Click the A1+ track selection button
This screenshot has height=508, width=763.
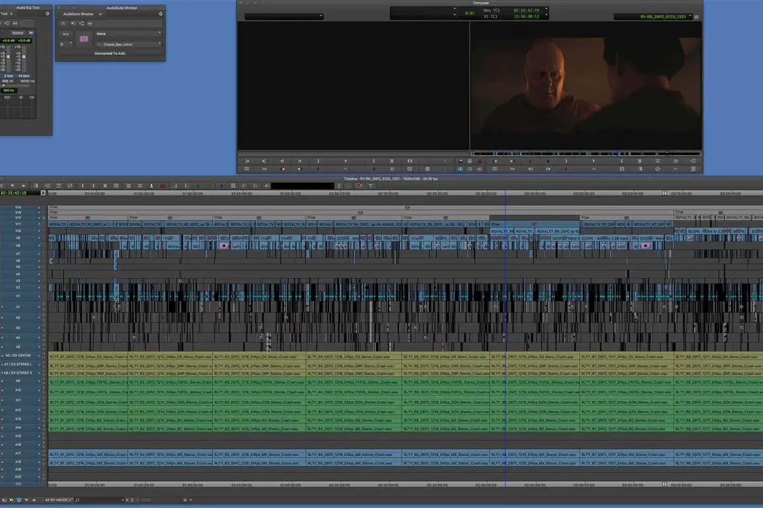[x=65, y=34]
